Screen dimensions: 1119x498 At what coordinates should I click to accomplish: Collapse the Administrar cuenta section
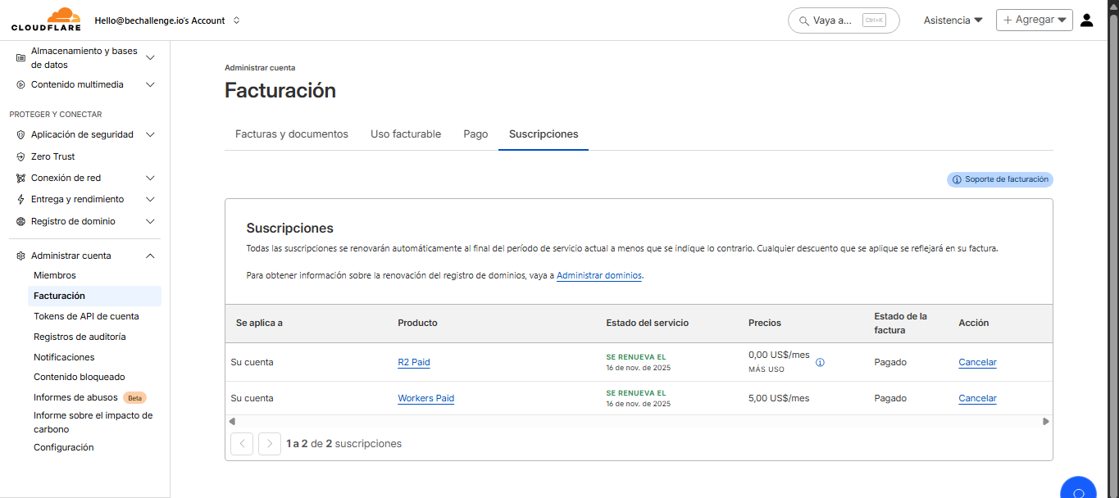coord(150,256)
